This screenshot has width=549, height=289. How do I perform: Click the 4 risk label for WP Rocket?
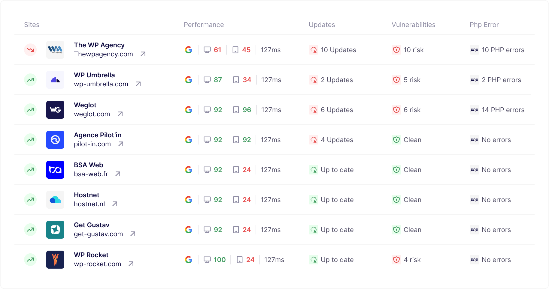pos(412,260)
